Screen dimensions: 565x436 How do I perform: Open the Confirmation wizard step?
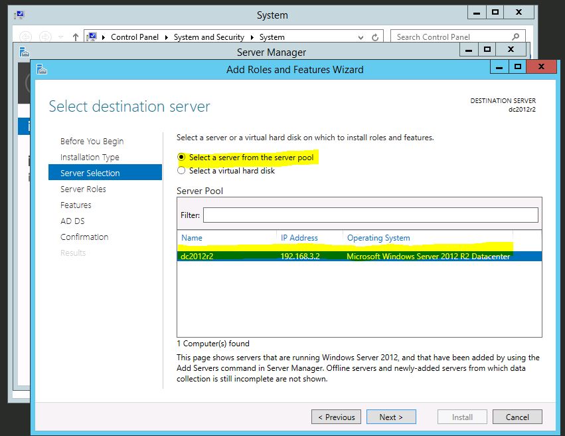[84, 237]
